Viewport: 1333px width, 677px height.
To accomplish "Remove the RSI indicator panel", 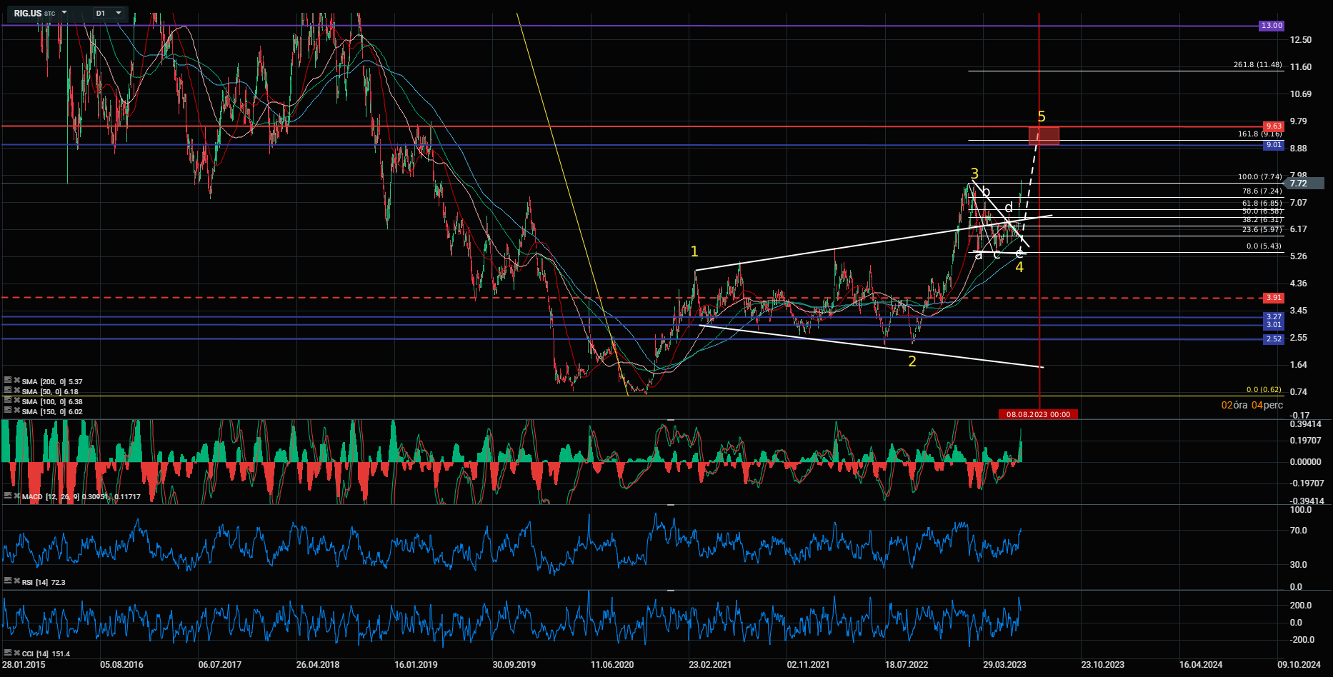I will (17, 581).
